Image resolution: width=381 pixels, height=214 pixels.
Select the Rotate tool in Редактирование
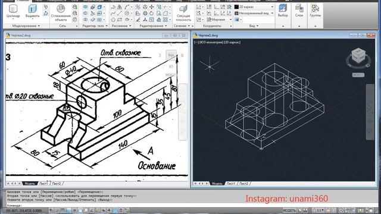pos(152,13)
